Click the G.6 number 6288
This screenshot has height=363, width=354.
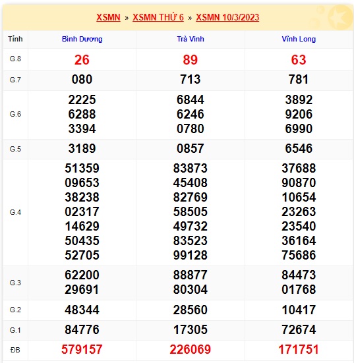tap(82, 115)
